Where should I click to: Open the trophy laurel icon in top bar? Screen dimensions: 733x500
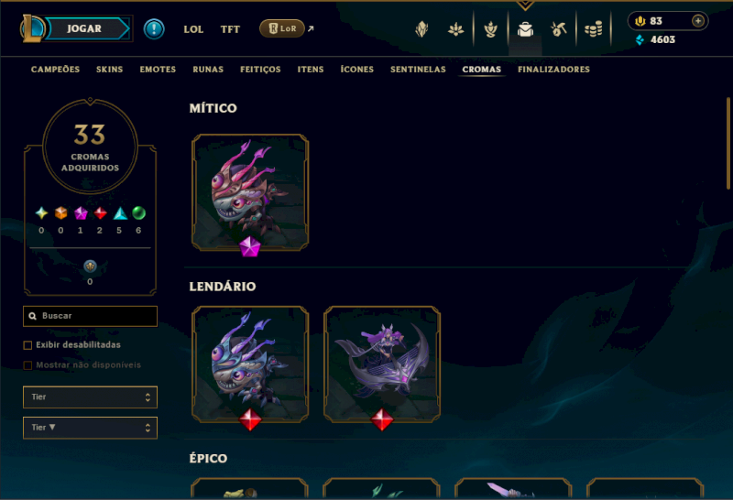point(490,29)
